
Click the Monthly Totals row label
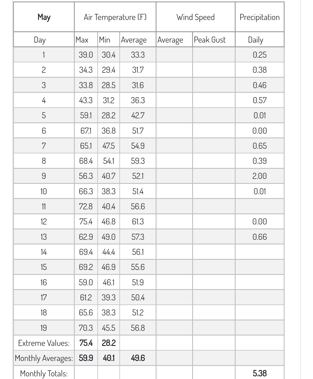point(44,373)
